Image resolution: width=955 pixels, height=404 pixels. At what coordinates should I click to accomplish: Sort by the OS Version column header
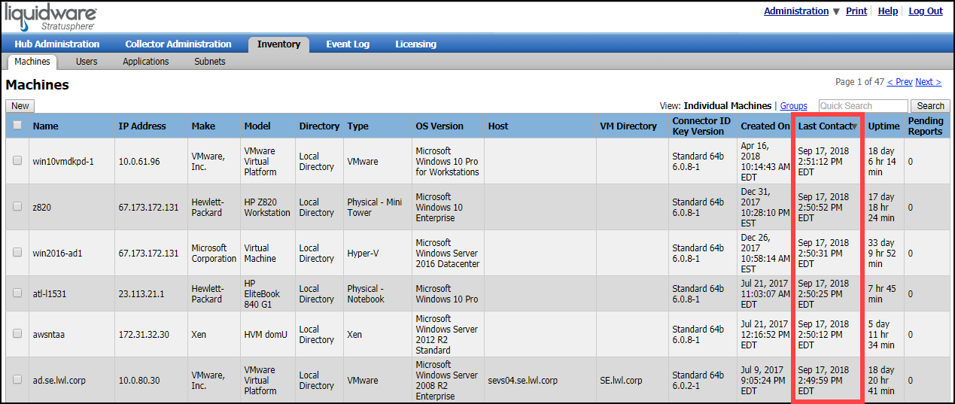439,126
